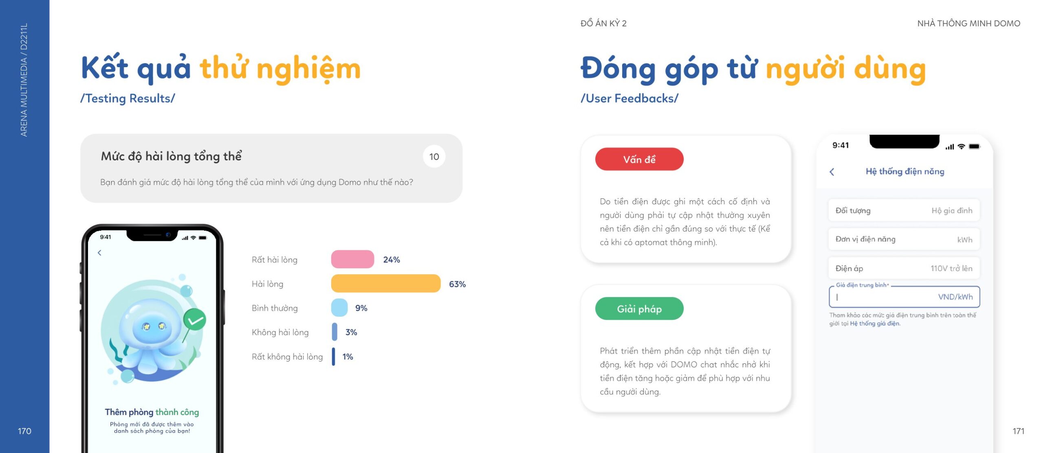
Task: Click signal bars icon in right phone status bar
Action: (x=950, y=147)
